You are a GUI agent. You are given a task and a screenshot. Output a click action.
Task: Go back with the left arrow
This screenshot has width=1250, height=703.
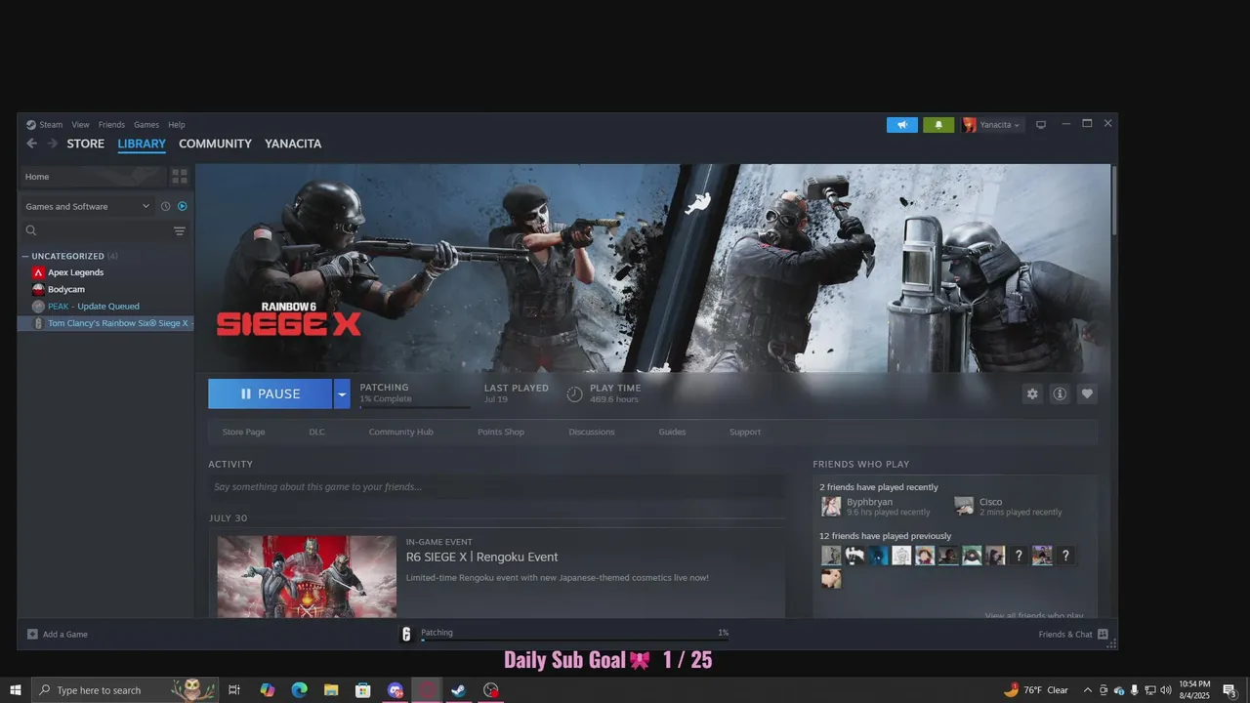pyautogui.click(x=31, y=144)
